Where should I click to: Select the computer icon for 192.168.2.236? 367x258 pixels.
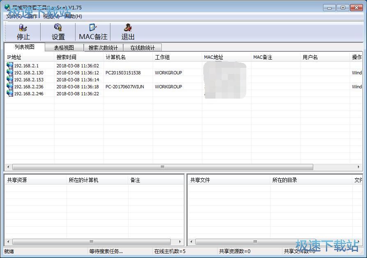click(10, 86)
